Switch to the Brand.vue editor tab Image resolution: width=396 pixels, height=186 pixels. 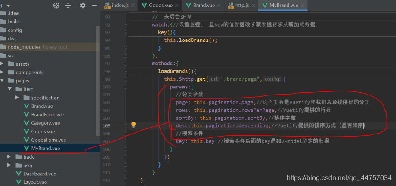pyautogui.click(x=204, y=5)
